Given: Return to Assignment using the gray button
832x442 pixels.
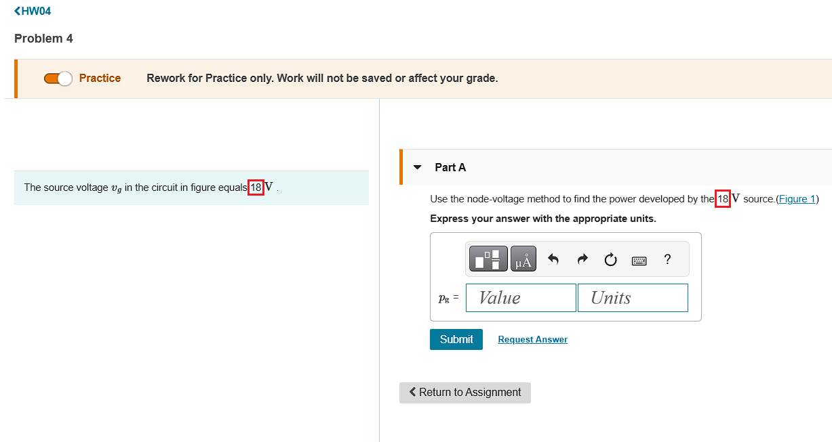Looking at the screenshot, I should pyautogui.click(x=465, y=393).
